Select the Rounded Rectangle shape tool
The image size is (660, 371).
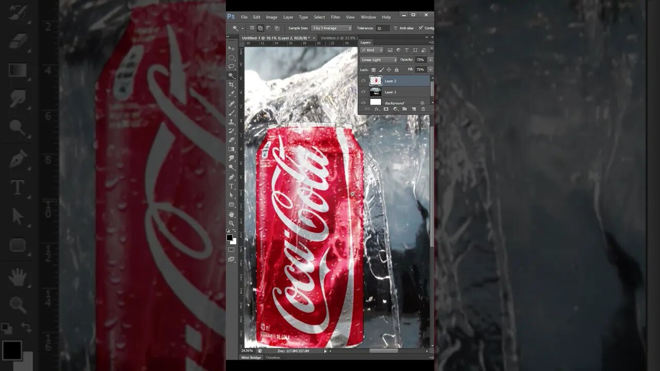point(232,205)
